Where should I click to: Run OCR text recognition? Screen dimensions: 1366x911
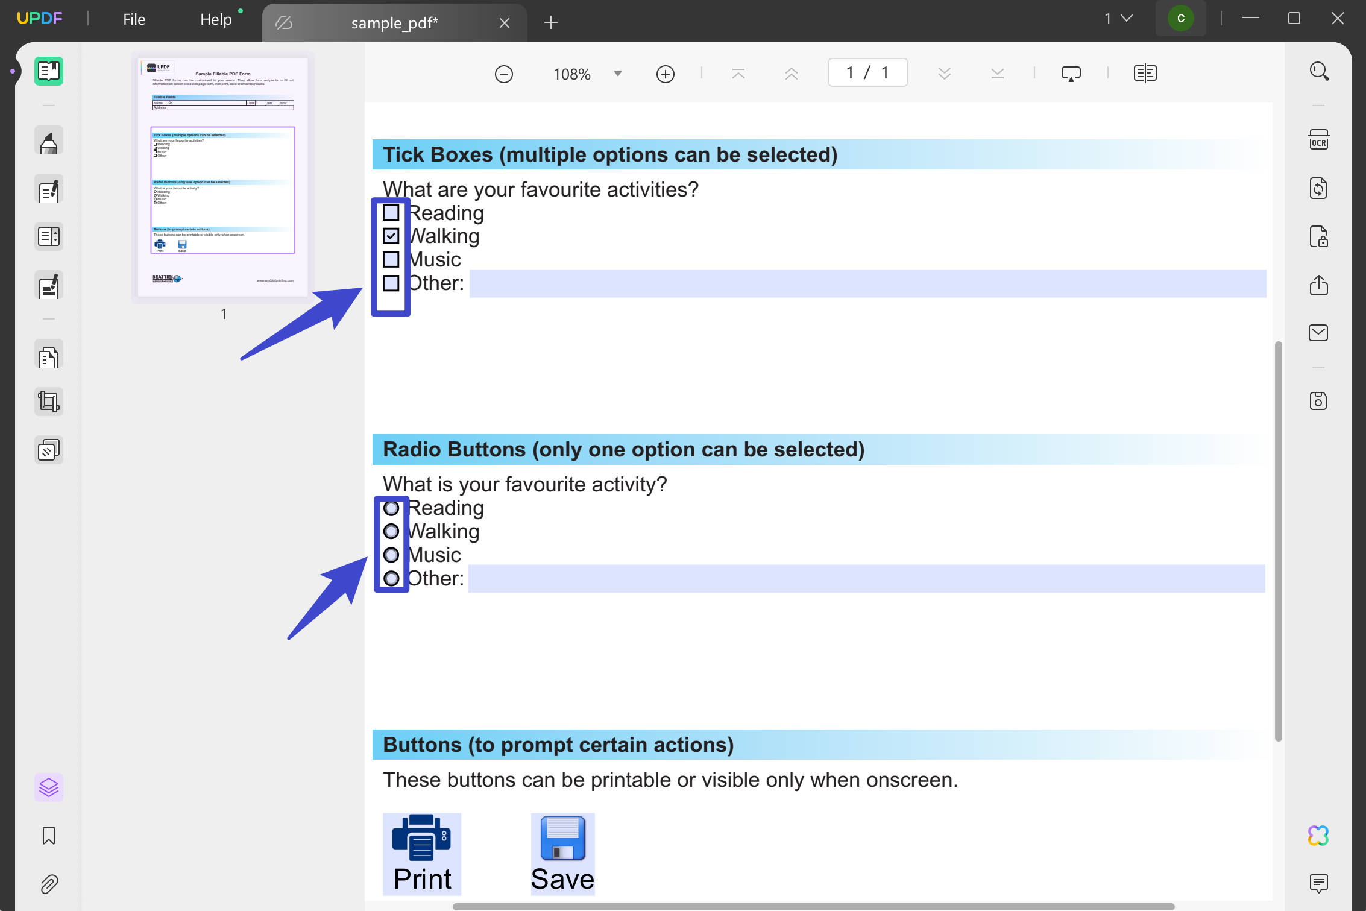pyautogui.click(x=1319, y=140)
